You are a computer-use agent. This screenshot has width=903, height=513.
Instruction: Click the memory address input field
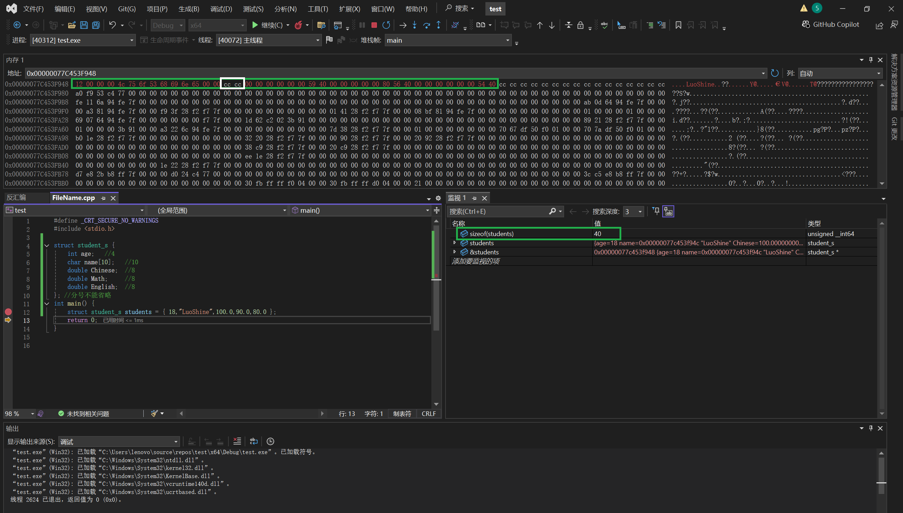pyautogui.click(x=388, y=73)
